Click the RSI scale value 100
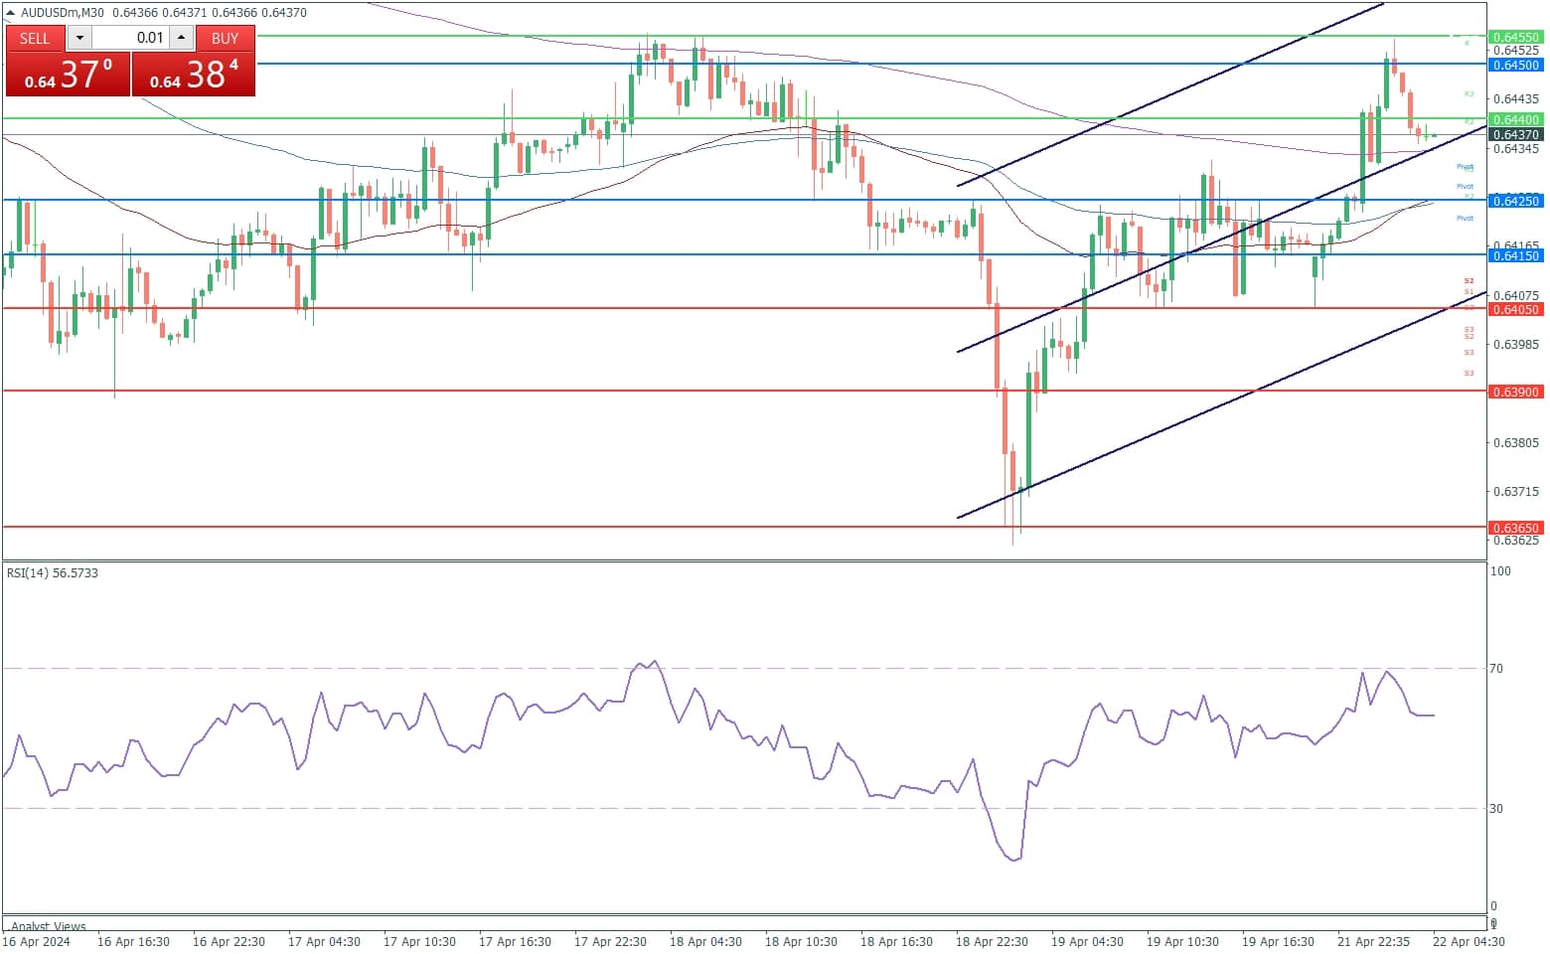Viewport: 1550px width, 954px height. click(x=1500, y=571)
